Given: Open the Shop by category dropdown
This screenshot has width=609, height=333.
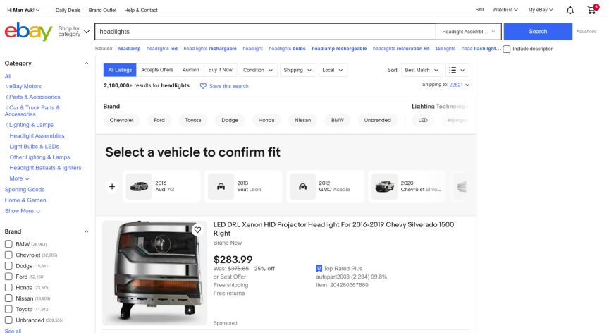Looking at the screenshot, I should point(73,32).
